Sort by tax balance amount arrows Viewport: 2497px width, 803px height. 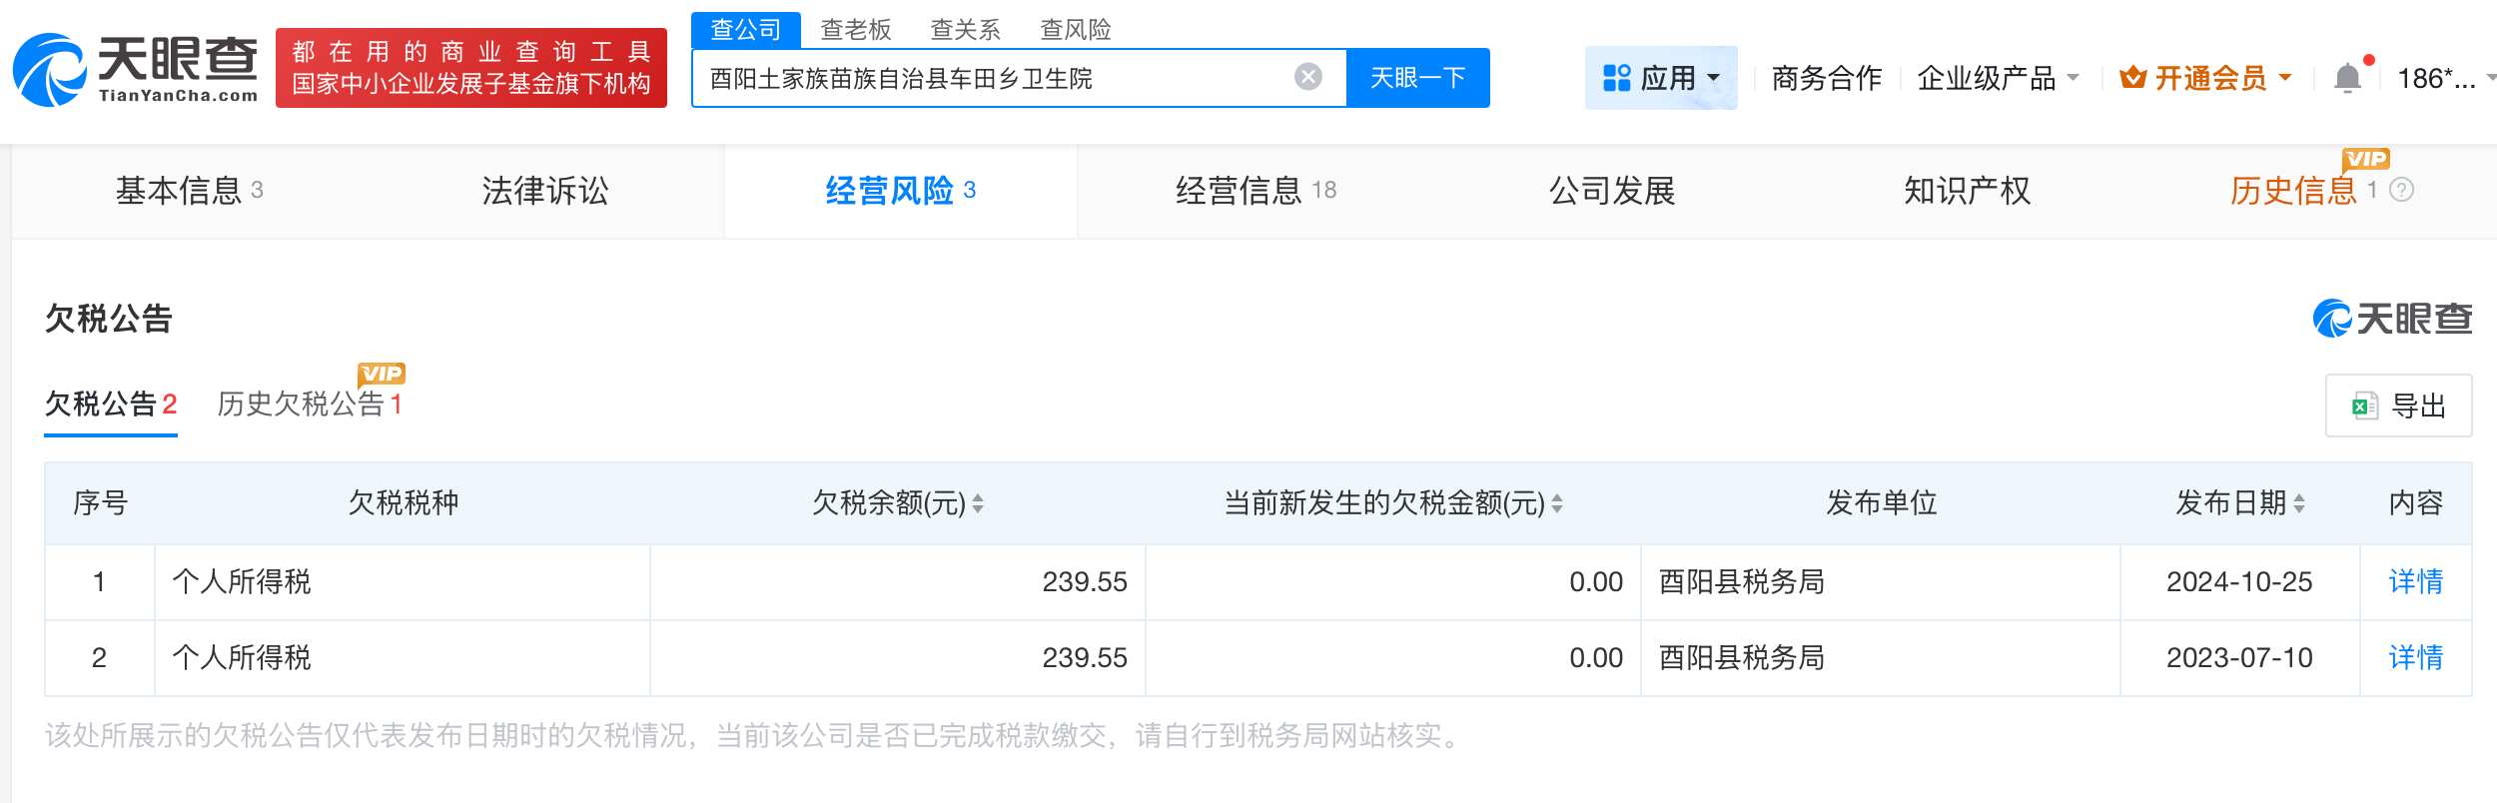(978, 503)
